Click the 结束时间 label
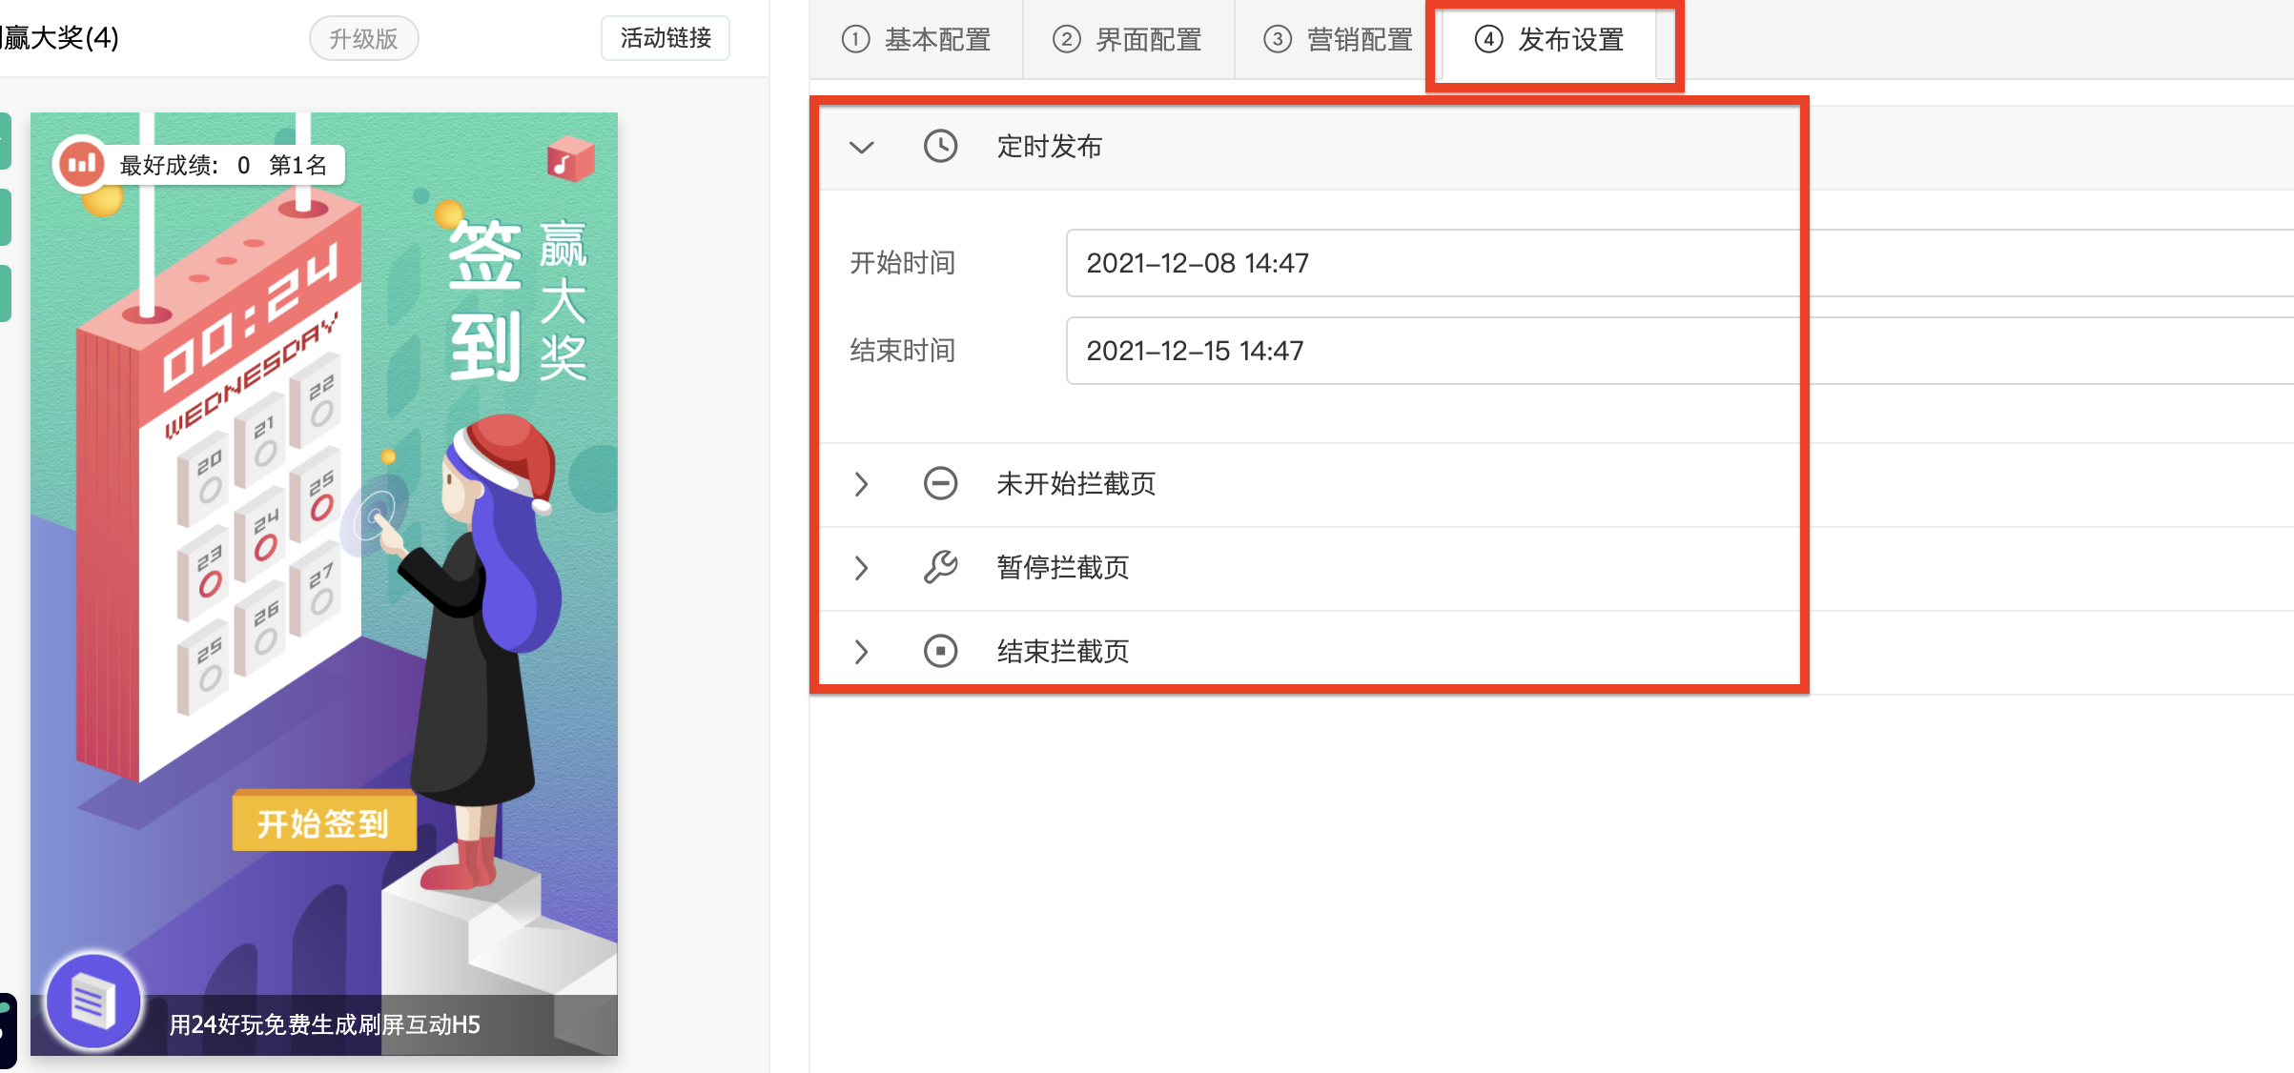This screenshot has height=1073, width=2294. 903,351
